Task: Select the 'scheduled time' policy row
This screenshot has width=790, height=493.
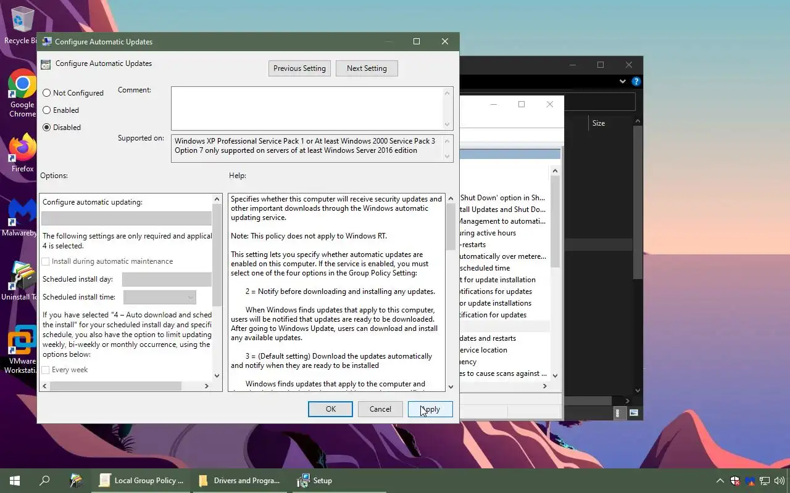Action: tap(503, 268)
